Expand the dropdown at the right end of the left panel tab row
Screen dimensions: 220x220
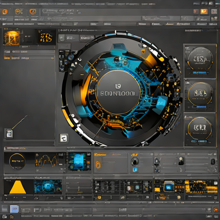pos(52,58)
